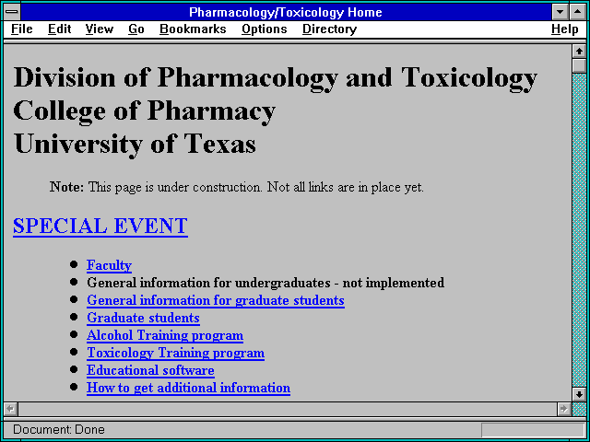Open the window control menu box
This screenshot has width=590, height=442.
point(12,12)
